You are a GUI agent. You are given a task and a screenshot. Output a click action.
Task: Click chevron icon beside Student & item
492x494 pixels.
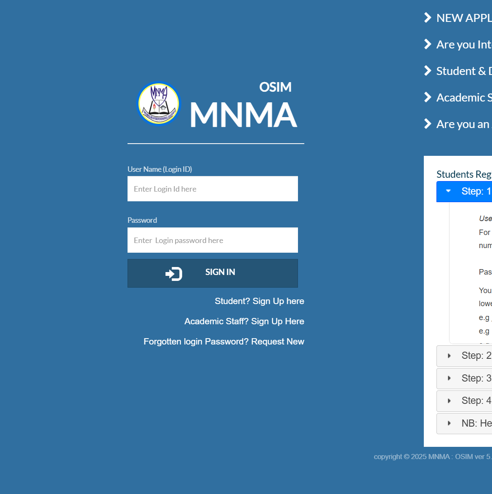tap(428, 71)
